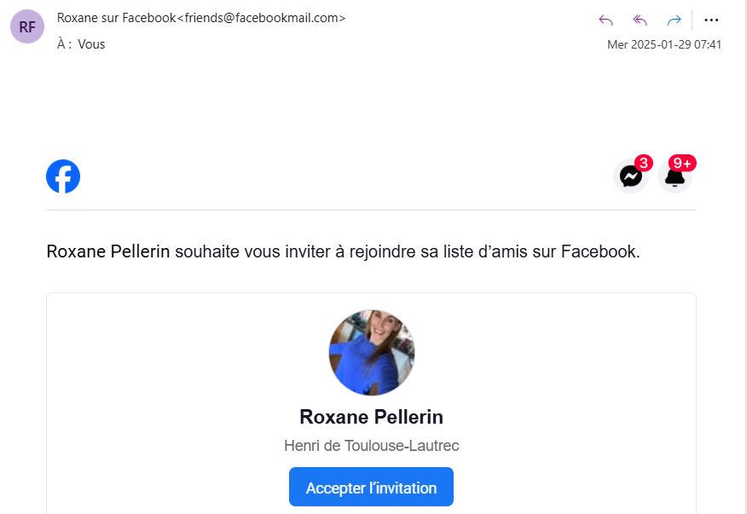Click the sender name Roxane sur Facebook

pos(116,18)
